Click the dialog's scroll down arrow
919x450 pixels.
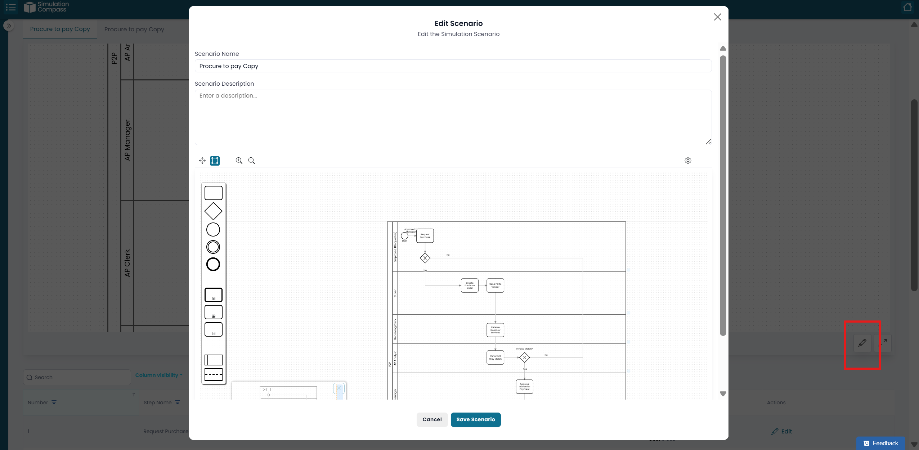(x=723, y=394)
